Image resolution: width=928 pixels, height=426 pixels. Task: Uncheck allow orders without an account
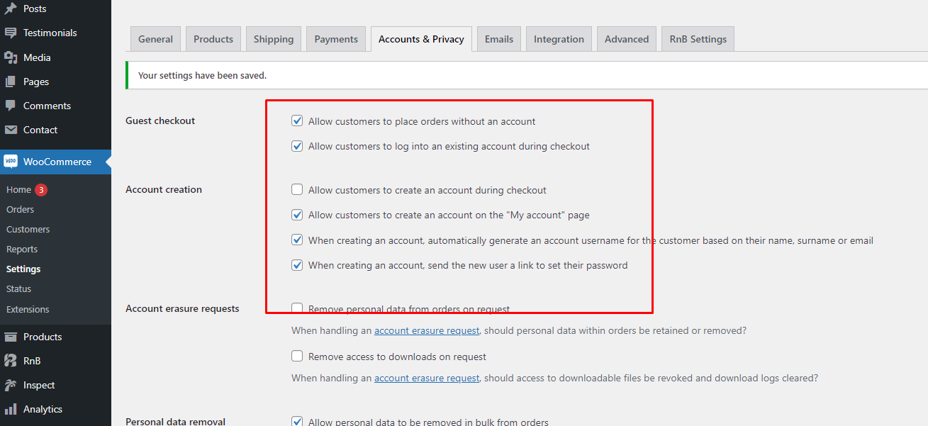tap(297, 121)
